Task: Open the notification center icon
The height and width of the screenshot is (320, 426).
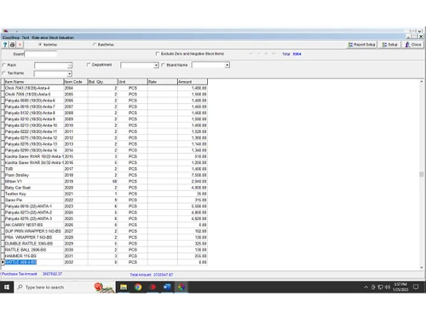Action: pyautogui.click(x=416, y=288)
